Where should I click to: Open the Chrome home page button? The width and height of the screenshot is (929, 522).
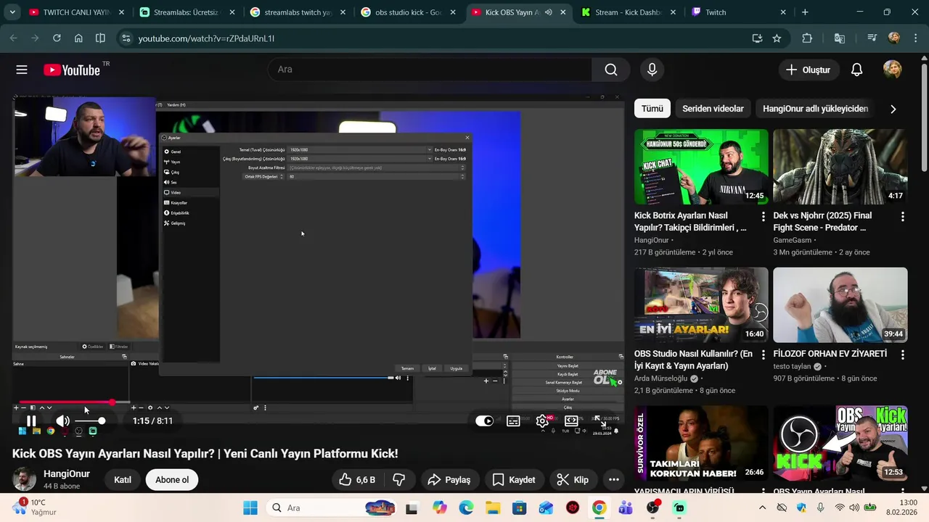click(x=78, y=38)
